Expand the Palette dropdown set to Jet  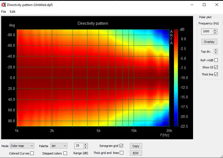[x=59, y=146]
